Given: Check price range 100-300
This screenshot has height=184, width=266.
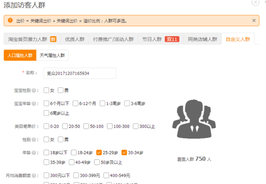Looking at the screenshot, I should point(110,126).
